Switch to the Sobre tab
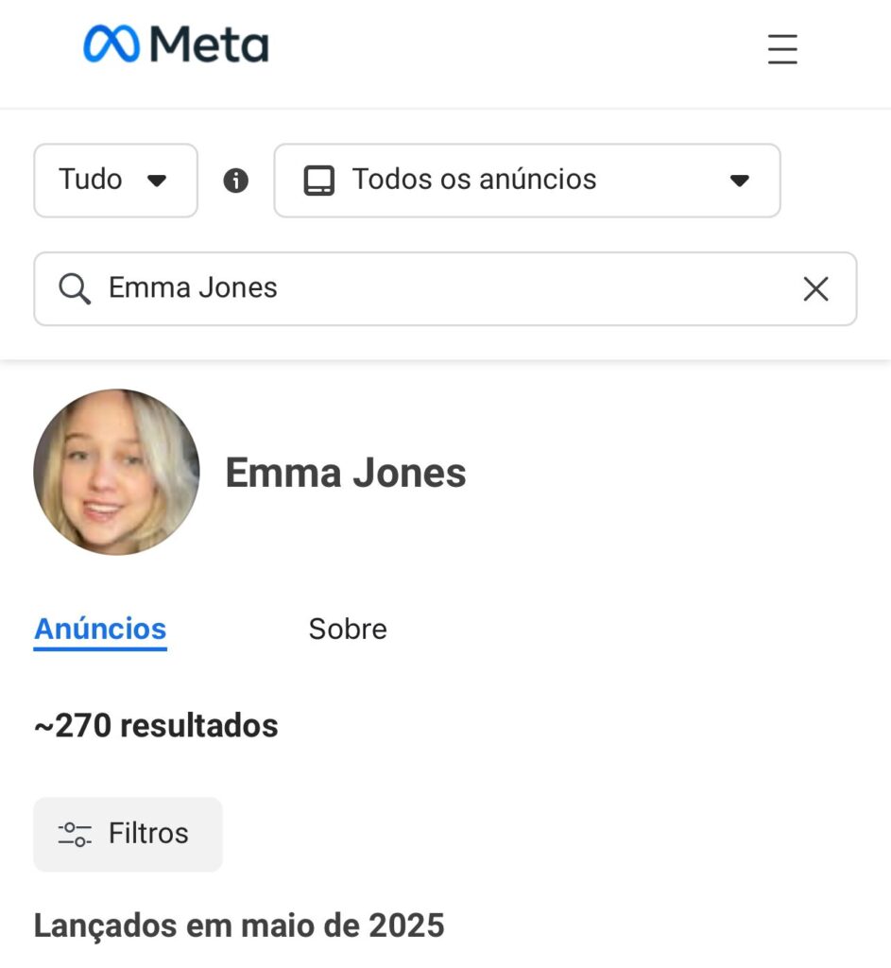 [x=348, y=630]
